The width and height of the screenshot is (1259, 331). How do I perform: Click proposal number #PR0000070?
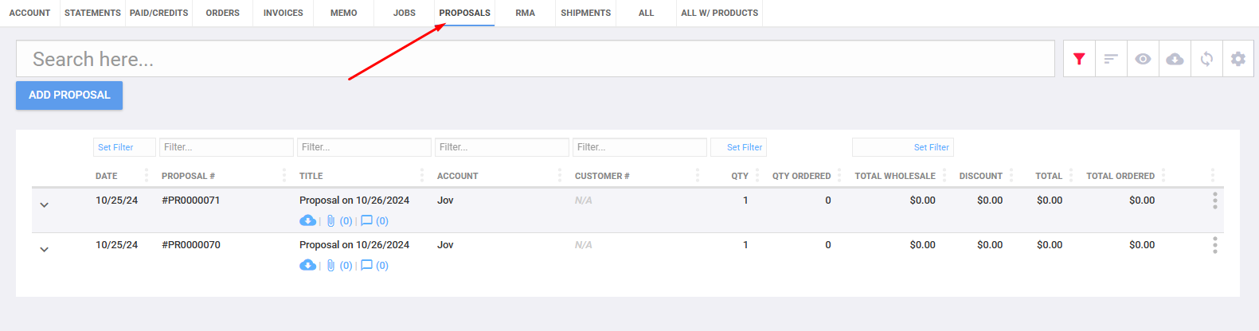click(191, 245)
